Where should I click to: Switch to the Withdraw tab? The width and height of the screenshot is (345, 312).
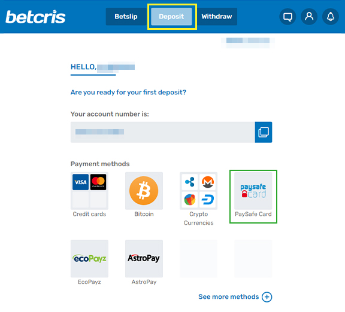click(x=217, y=17)
